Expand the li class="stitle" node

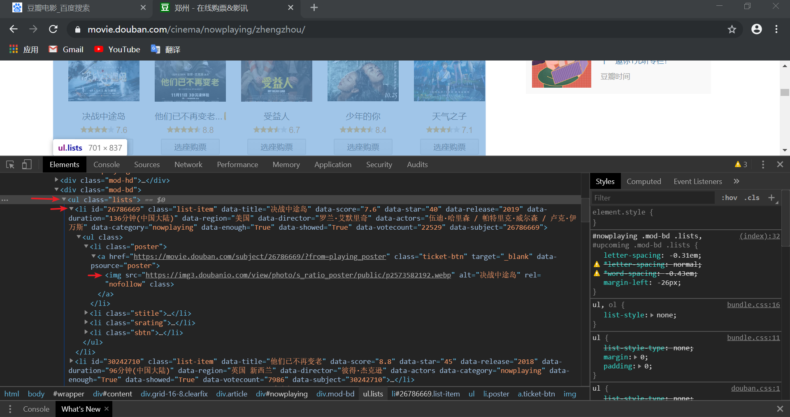click(x=86, y=313)
